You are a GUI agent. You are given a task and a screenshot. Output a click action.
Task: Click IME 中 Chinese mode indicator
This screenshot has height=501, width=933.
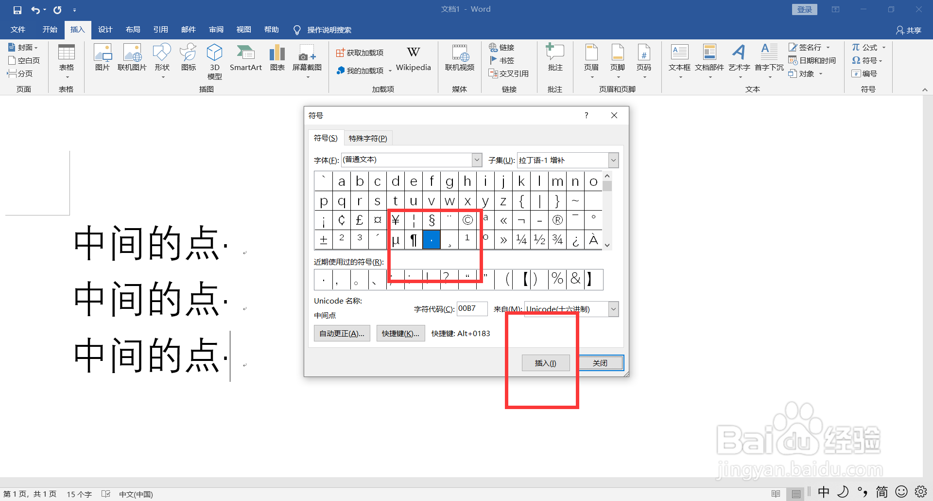point(824,492)
